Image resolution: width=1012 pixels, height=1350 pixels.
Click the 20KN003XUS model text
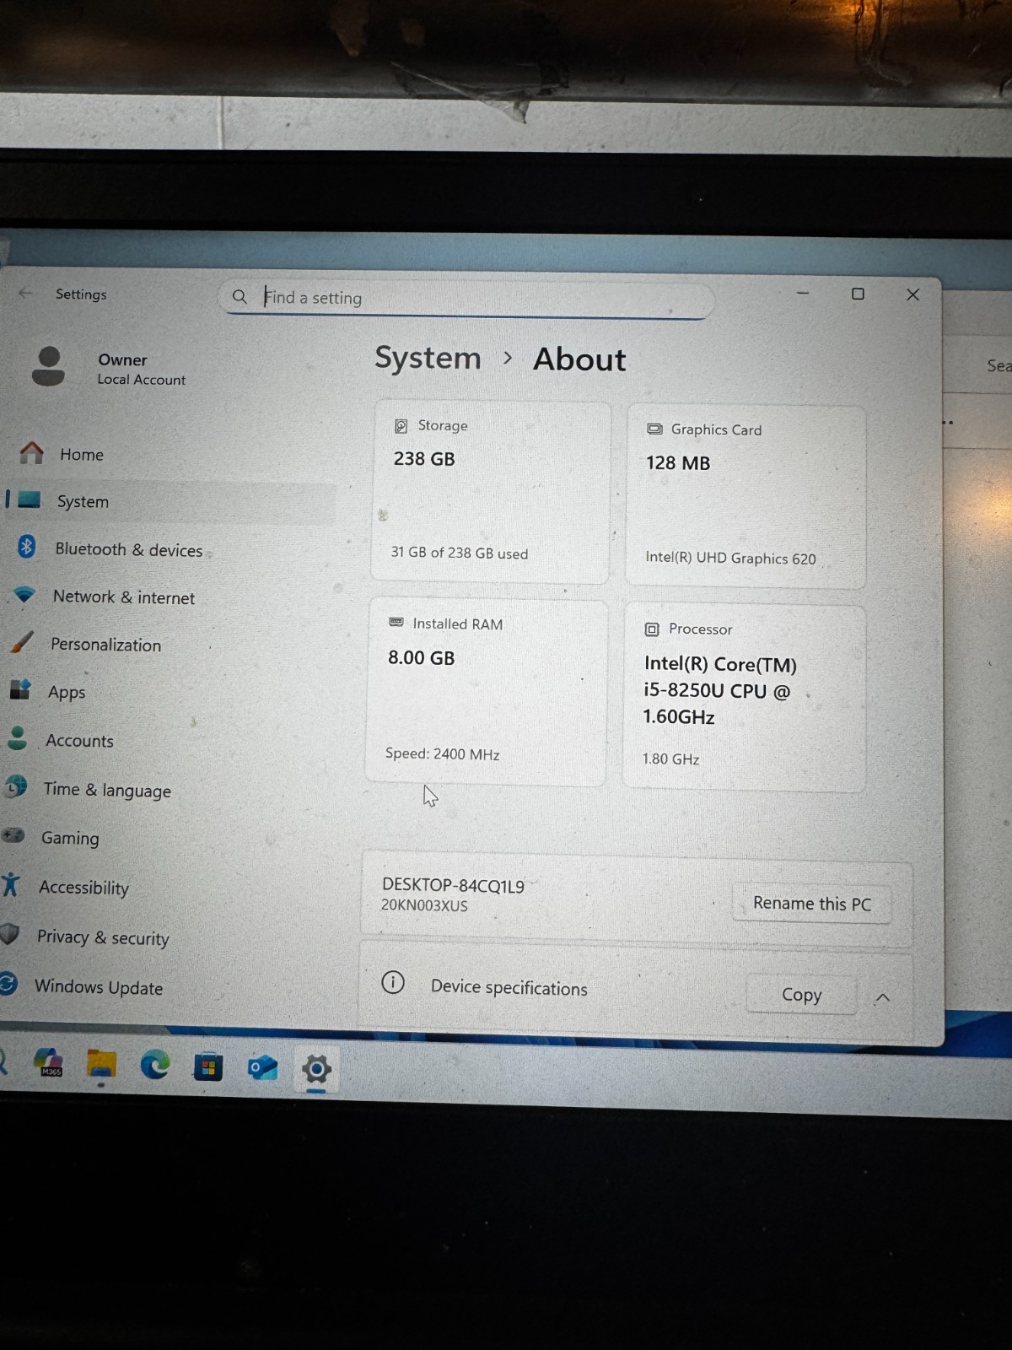coord(423,905)
